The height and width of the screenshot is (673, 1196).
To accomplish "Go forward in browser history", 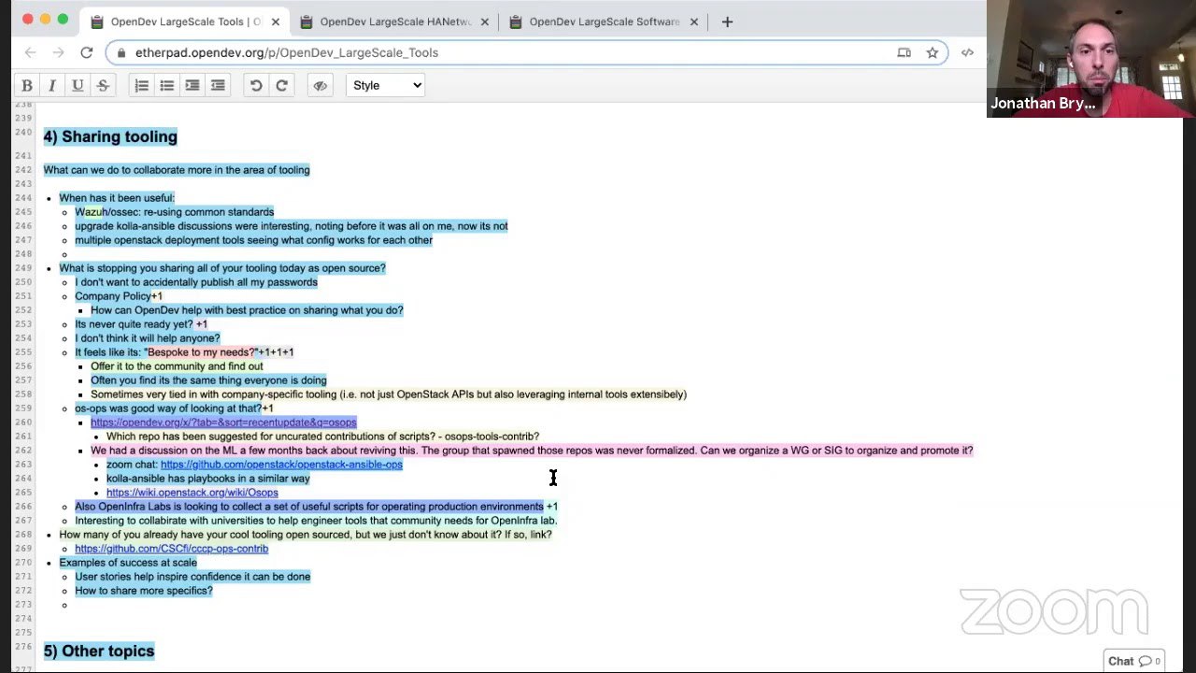I will coord(58,52).
